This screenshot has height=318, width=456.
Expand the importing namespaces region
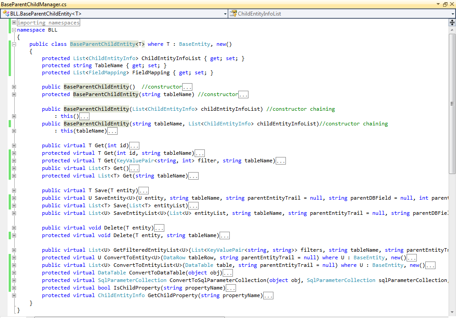14,23
